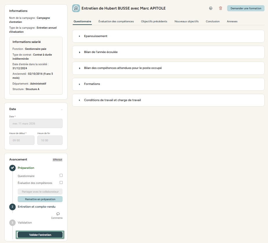Expand the Epanouissement section
This screenshot has width=268, height=243.
(96, 36)
